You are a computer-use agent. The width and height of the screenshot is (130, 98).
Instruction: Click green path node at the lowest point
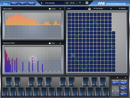click(84, 70)
